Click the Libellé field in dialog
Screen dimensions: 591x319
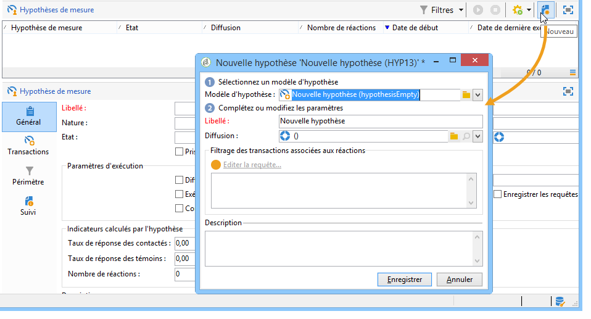click(381, 122)
